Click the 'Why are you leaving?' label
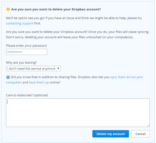This screenshot has width=156, height=143. (21, 62)
